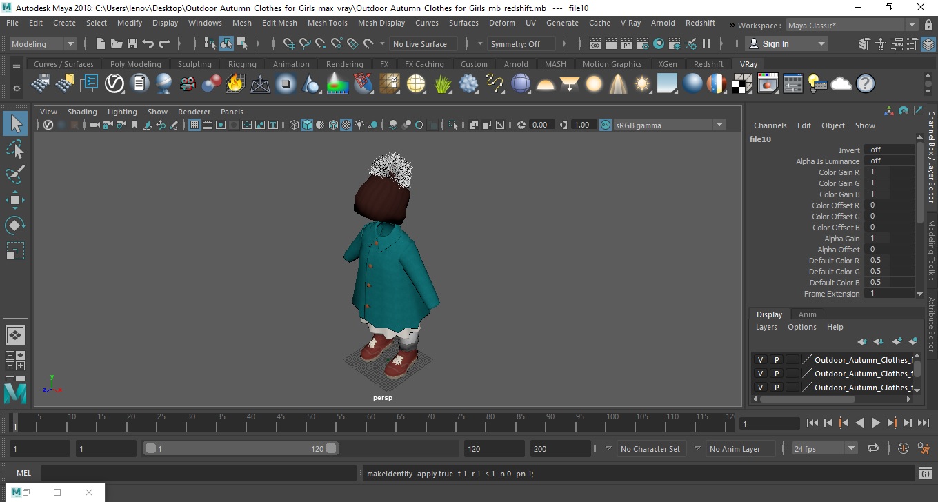
Task: Go to the start of the playback range
Action: click(812, 423)
